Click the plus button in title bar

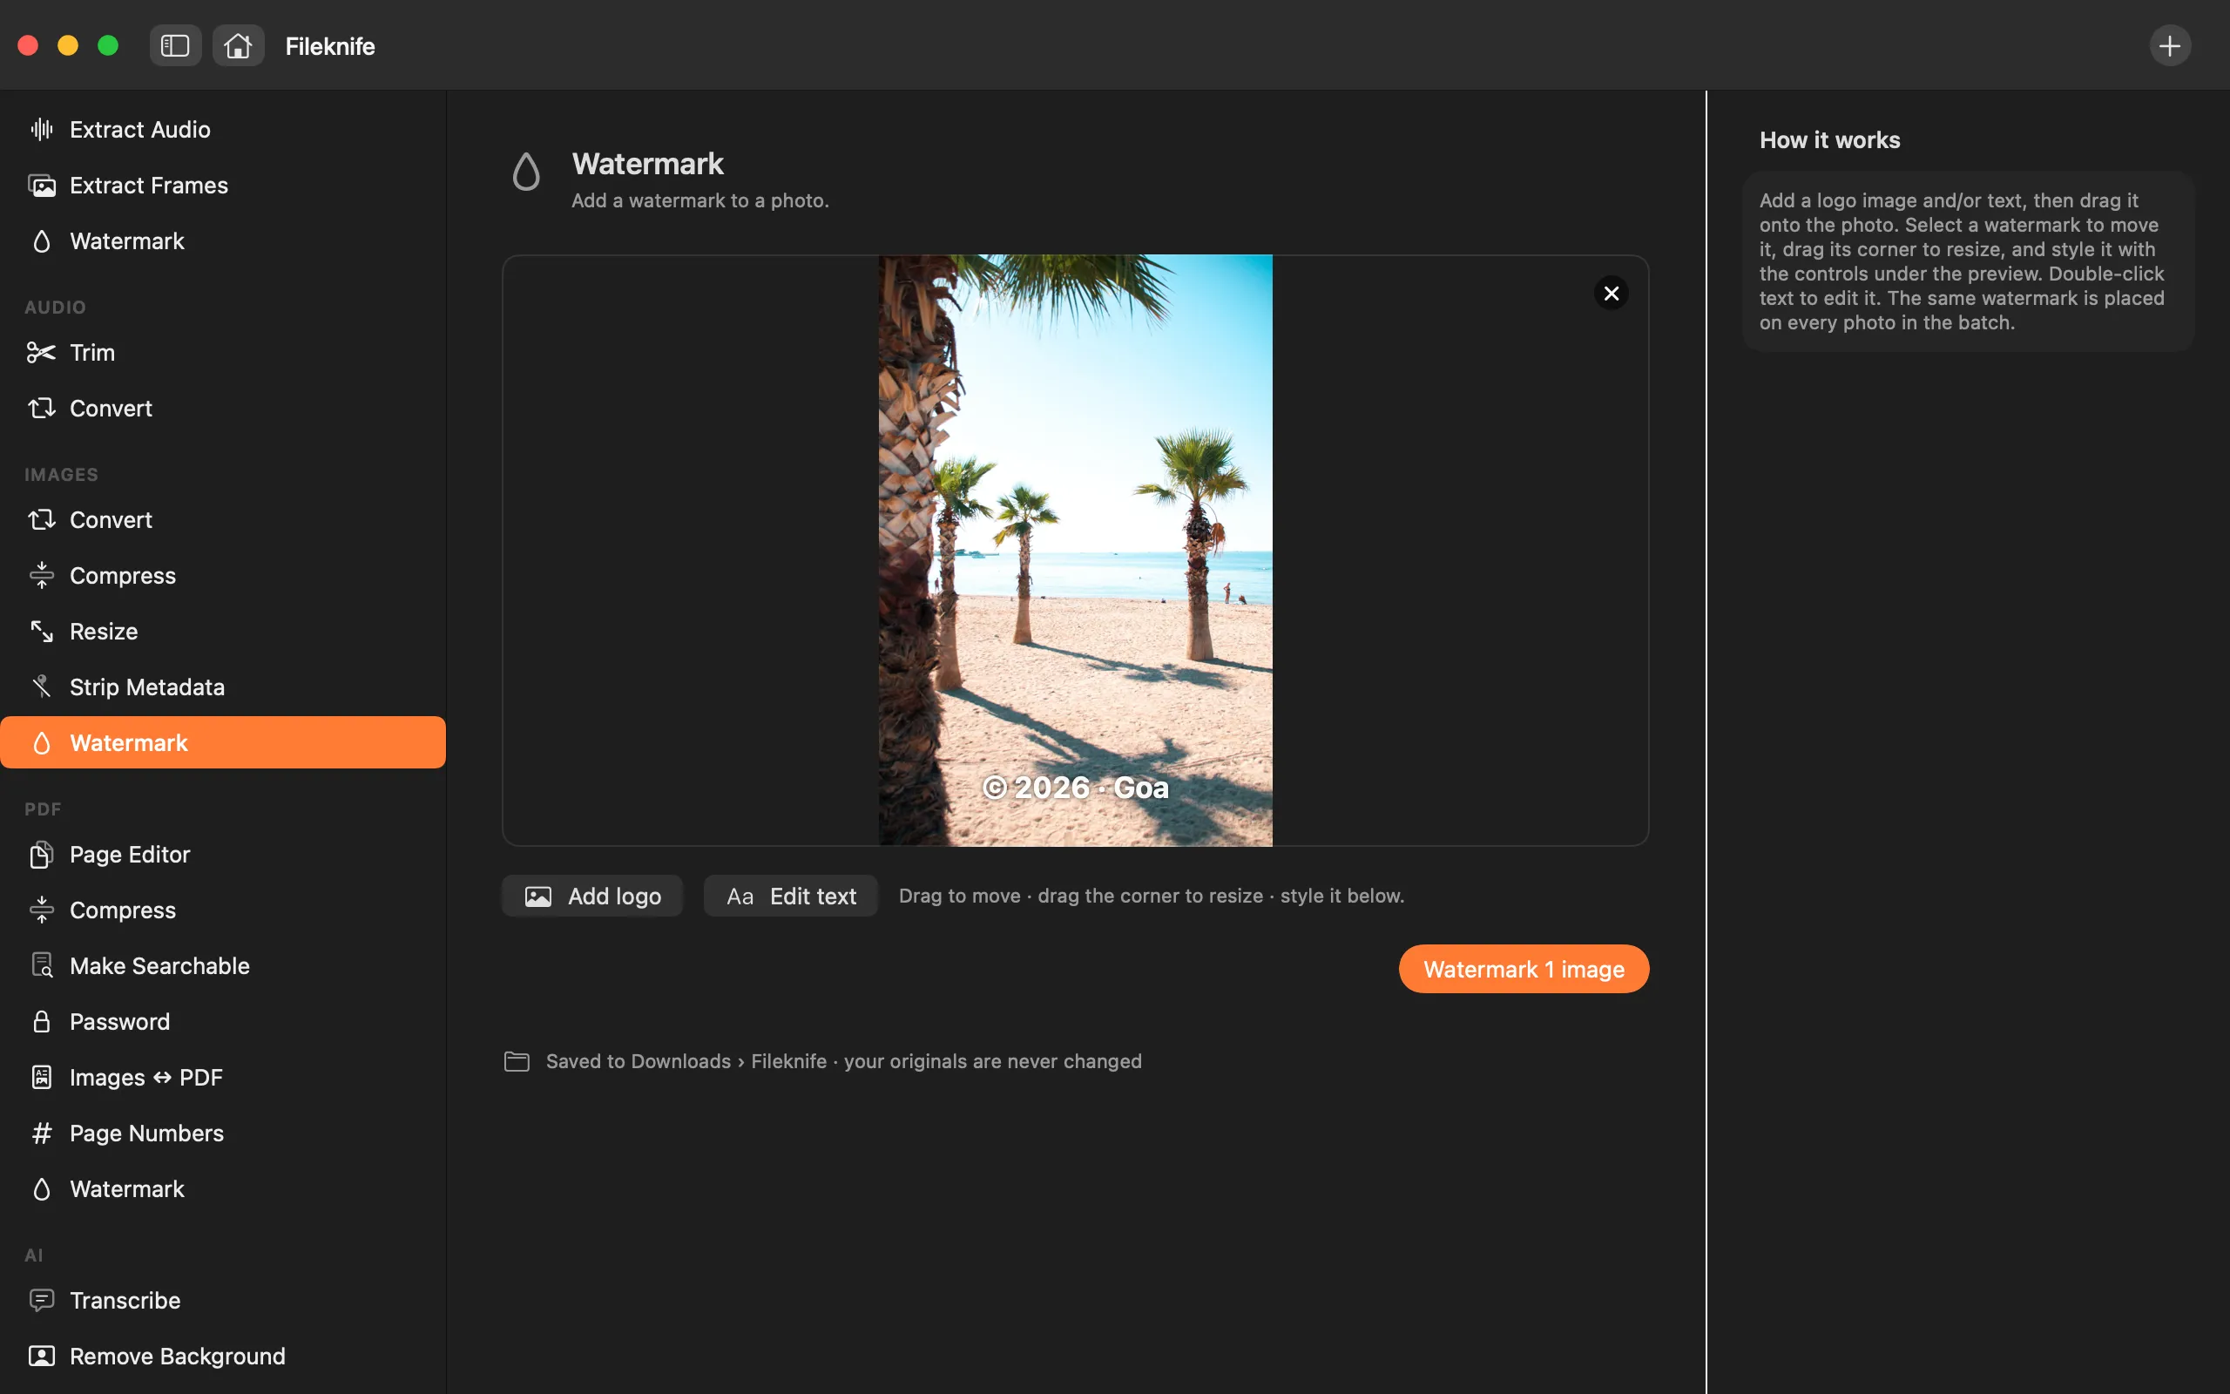pyautogui.click(x=2170, y=45)
